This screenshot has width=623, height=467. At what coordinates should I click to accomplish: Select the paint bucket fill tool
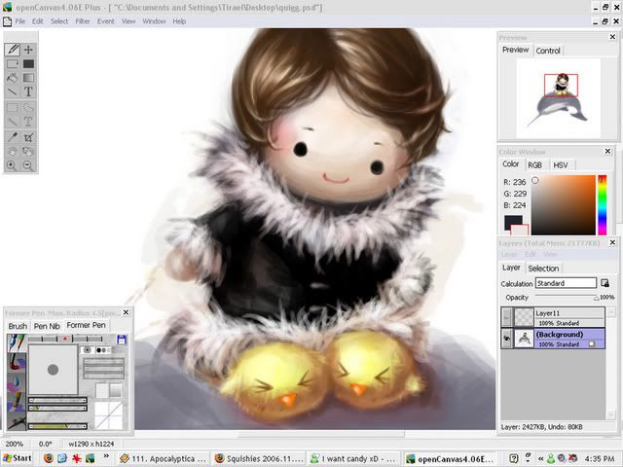coord(13,78)
